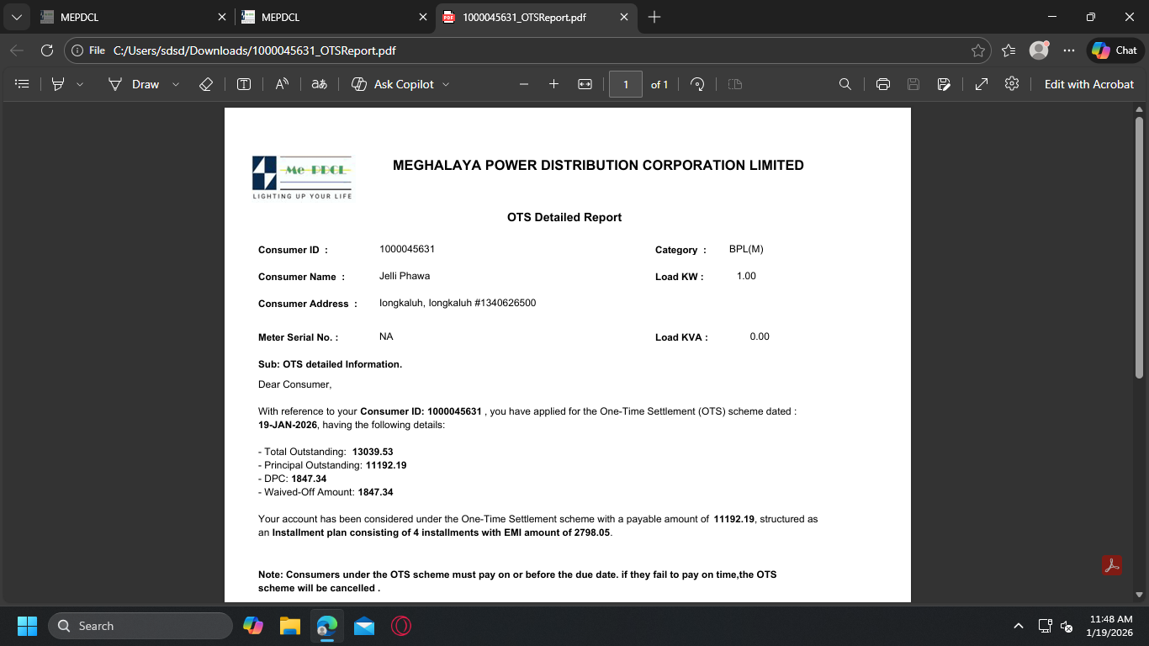
Task: Zoom in on the PDF
Action: [553, 84]
